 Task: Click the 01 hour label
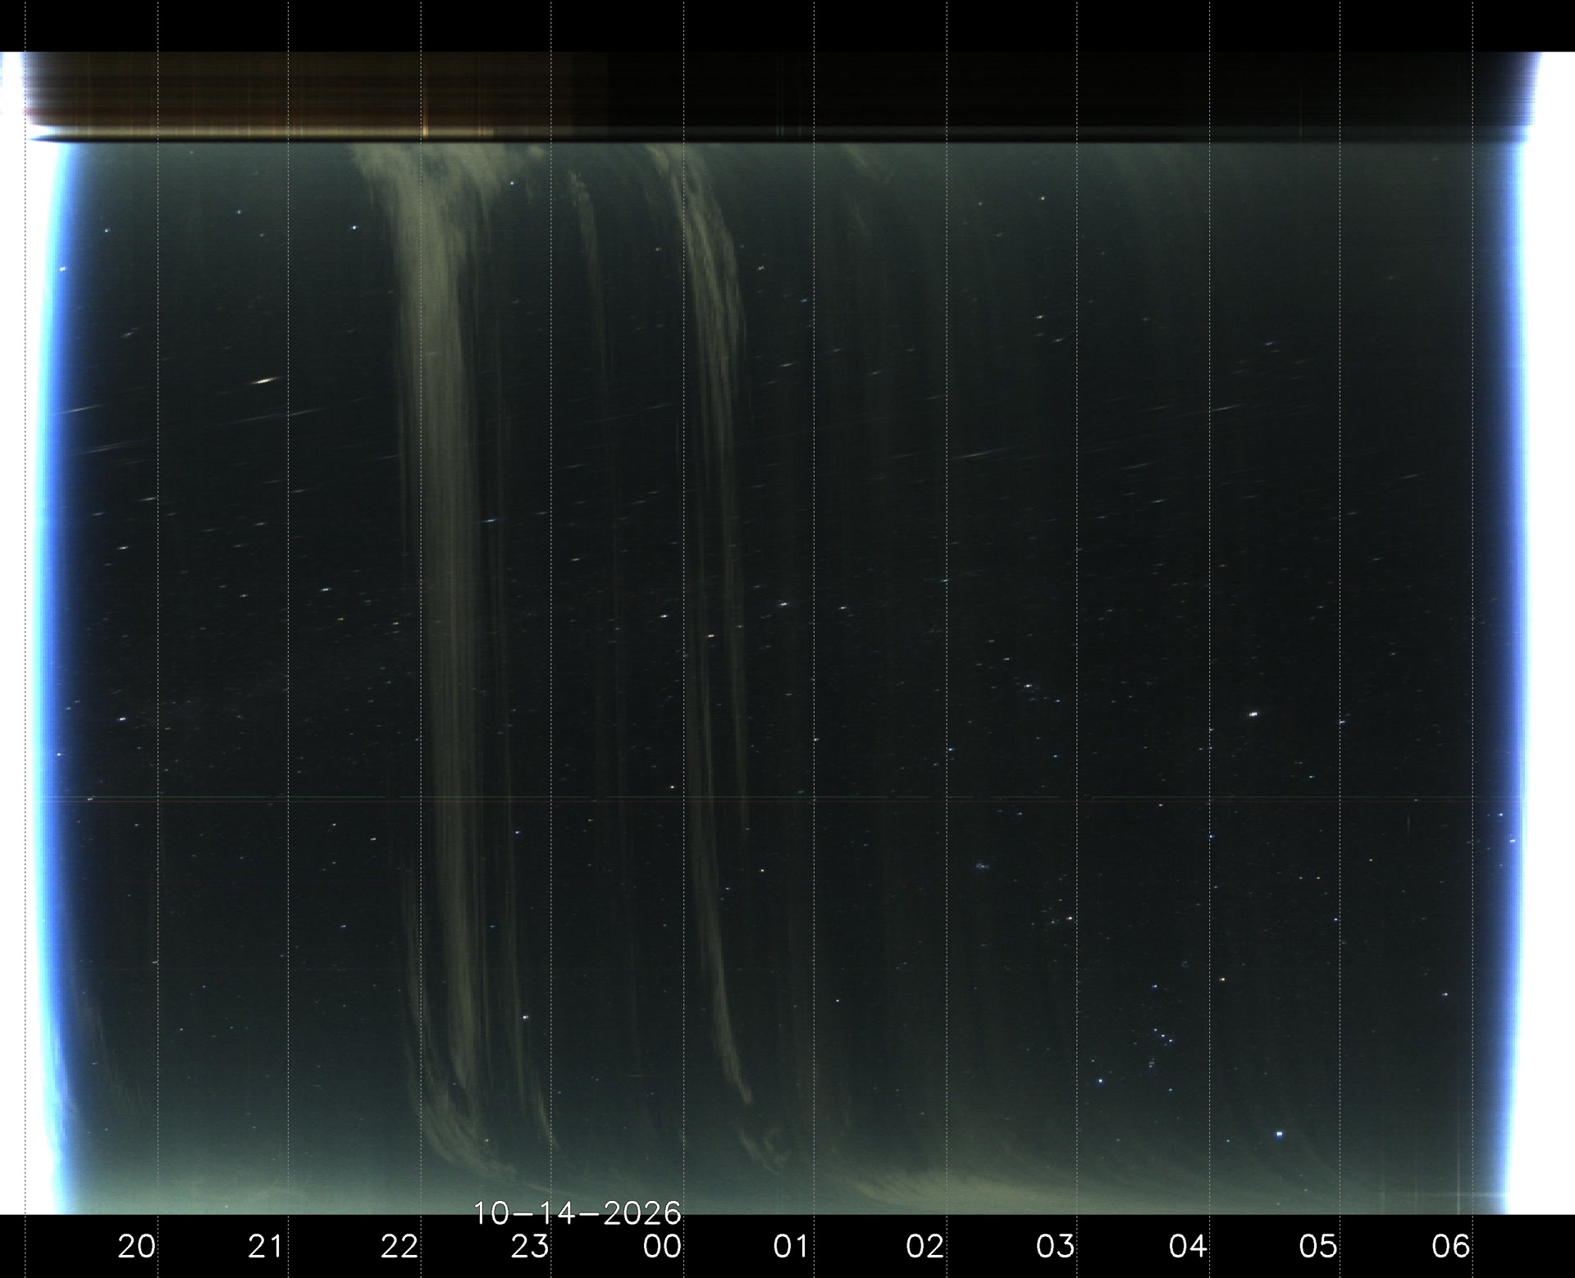(x=792, y=1247)
